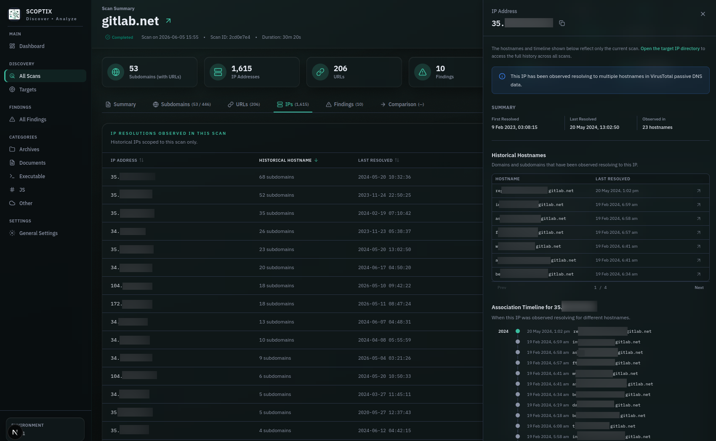Click the server icon on the IP Addresses card

click(218, 72)
